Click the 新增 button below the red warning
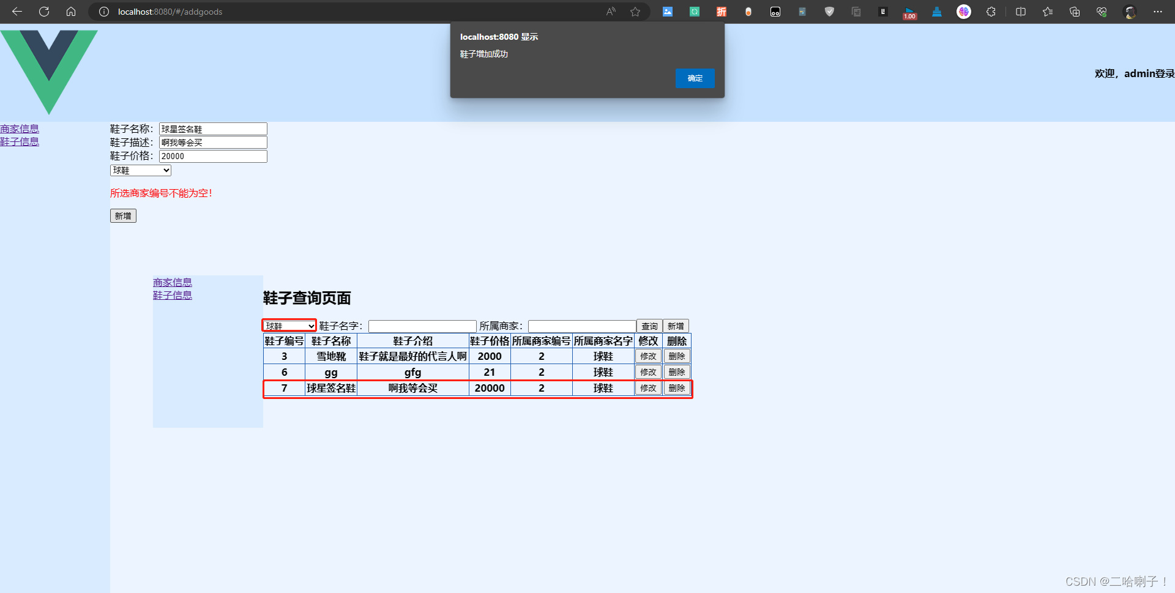 tap(123, 216)
